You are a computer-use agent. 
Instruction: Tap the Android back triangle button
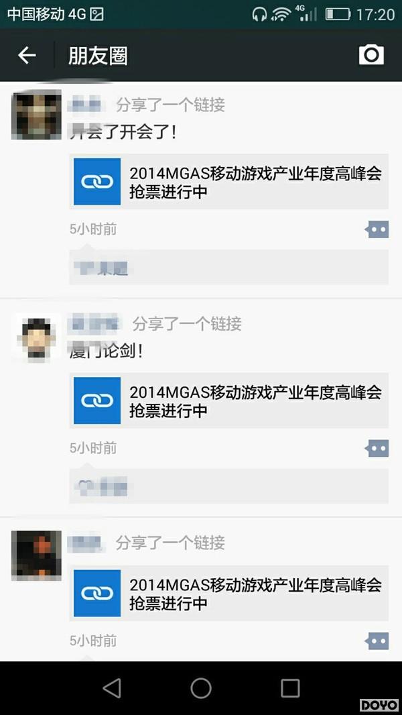111,687
